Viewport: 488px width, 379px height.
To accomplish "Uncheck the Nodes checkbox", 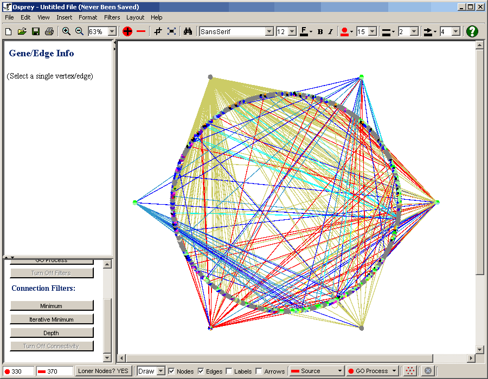I will (x=171, y=371).
